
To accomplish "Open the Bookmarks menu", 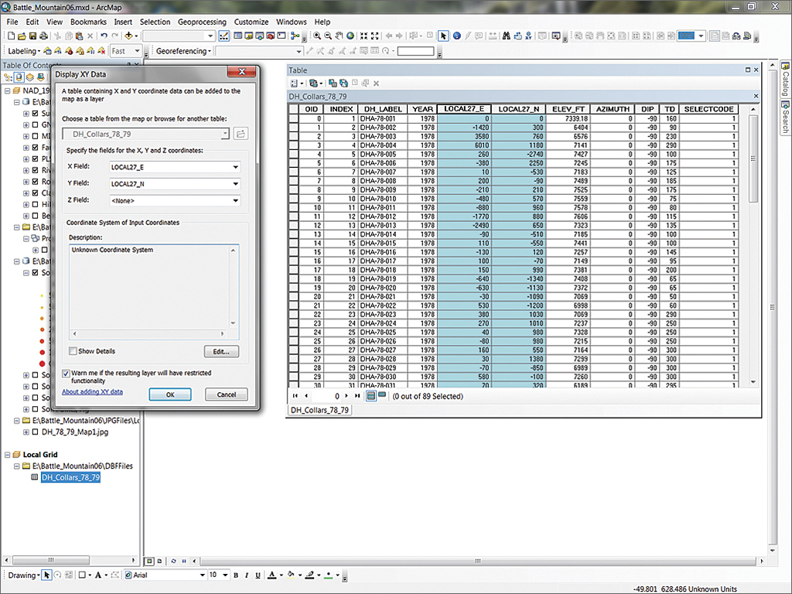I will (x=88, y=22).
